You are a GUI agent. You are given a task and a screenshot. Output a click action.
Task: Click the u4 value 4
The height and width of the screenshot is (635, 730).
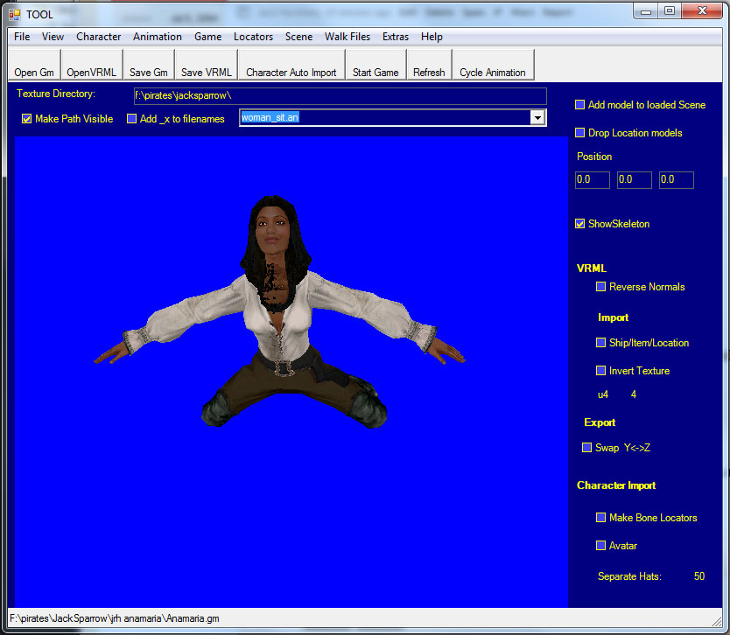[634, 394]
